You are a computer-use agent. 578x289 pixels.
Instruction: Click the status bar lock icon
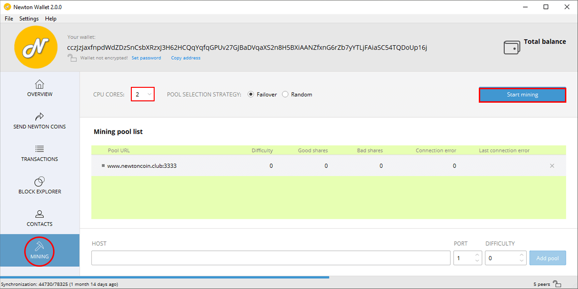[557, 284]
